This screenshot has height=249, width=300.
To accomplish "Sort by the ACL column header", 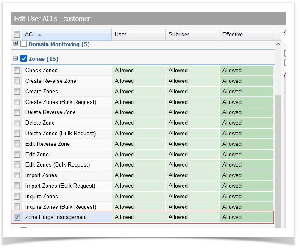I will 67,34.
